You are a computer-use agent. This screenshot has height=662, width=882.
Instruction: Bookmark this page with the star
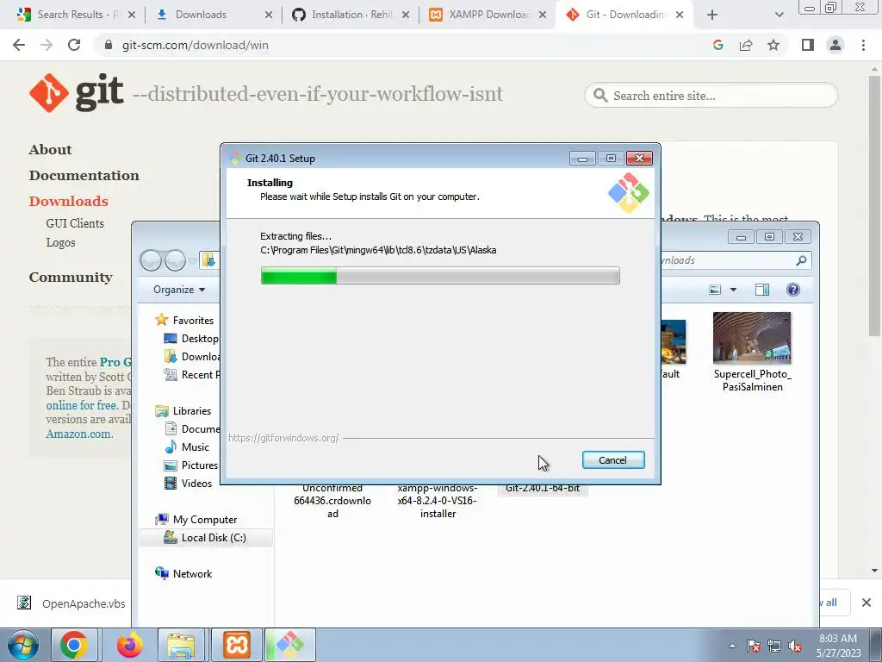773,45
